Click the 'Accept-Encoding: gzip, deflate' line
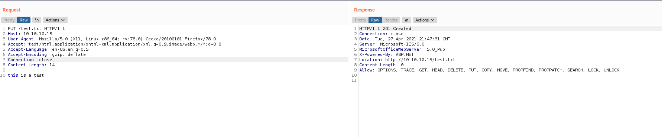Image resolution: width=662 pixels, height=137 pixels. coord(47,54)
